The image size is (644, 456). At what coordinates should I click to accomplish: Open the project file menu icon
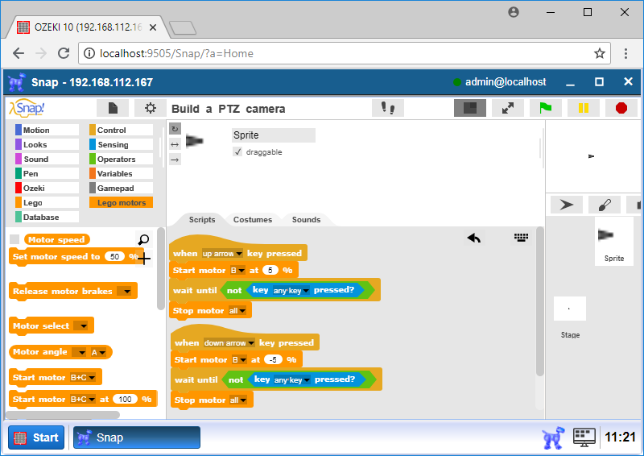(x=113, y=108)
